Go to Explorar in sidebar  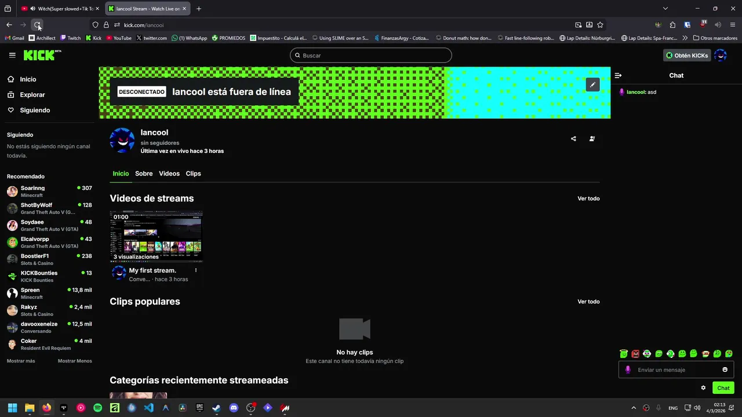coord(26,94)
